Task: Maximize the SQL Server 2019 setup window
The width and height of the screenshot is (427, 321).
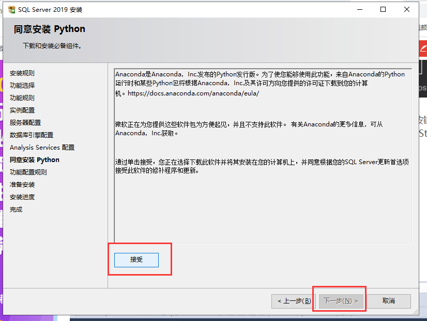Action: 383,9
